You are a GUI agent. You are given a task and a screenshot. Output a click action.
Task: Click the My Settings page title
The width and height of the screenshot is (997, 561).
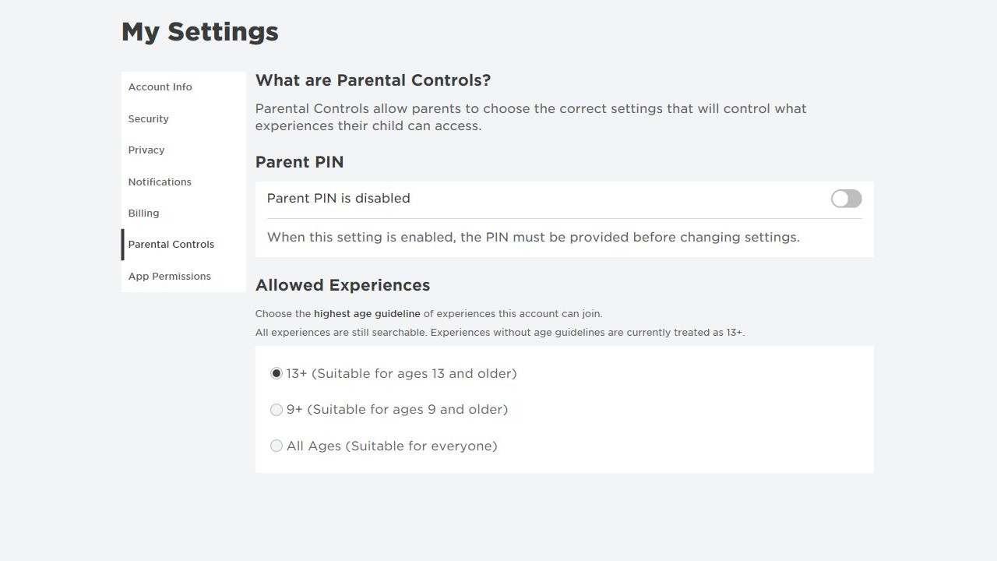(200, 32)
